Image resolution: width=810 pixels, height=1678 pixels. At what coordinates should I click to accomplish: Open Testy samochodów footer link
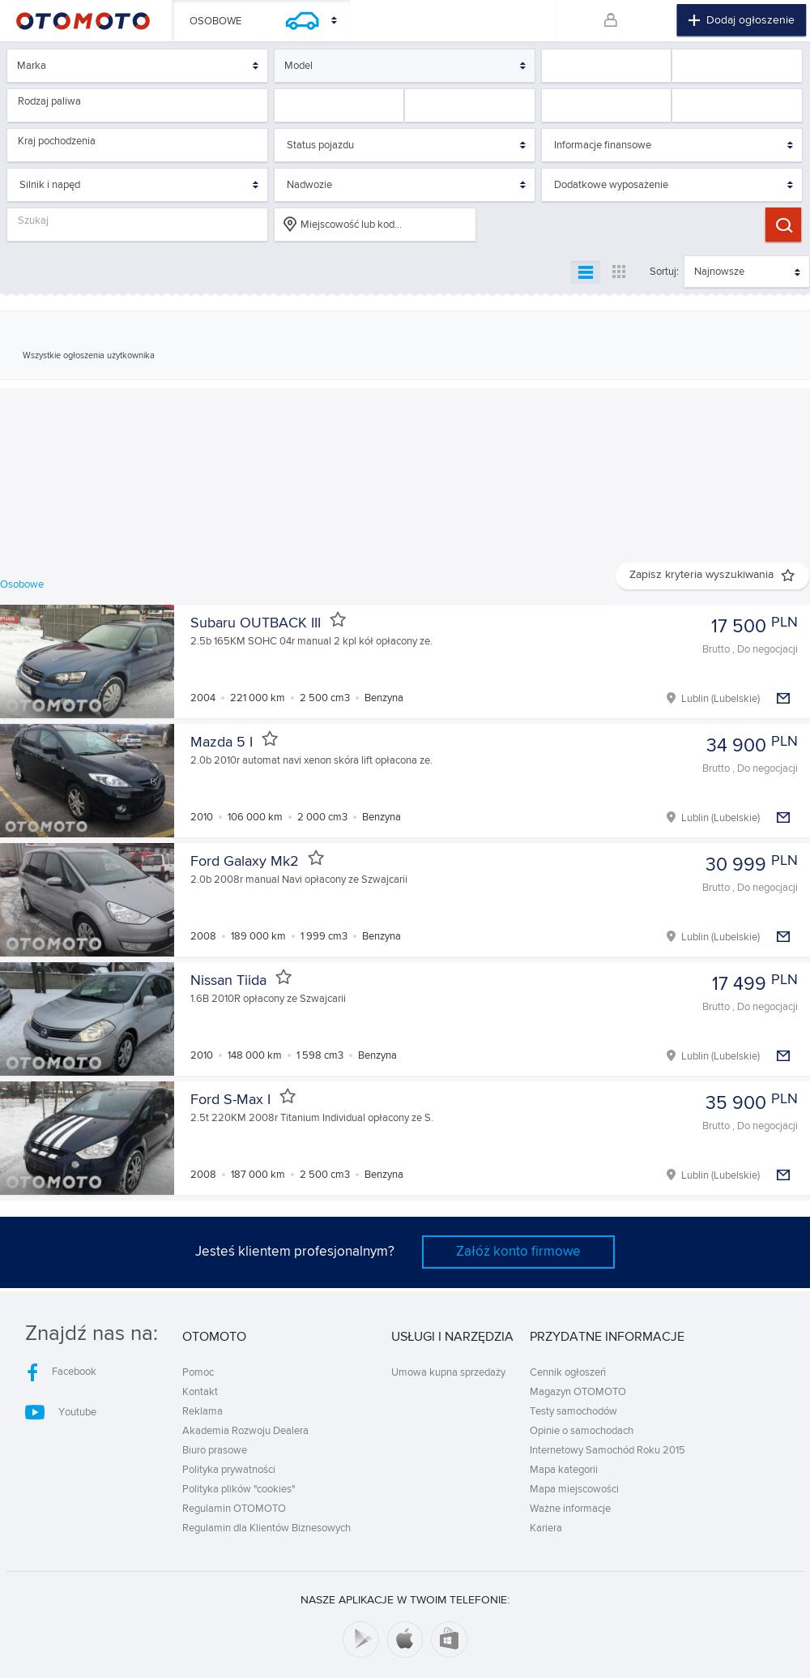click(x=573, y=1411)
